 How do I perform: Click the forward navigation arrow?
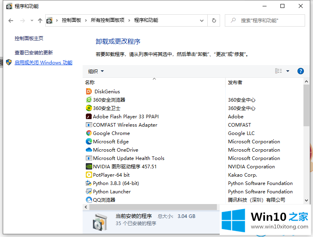point(23,21)
